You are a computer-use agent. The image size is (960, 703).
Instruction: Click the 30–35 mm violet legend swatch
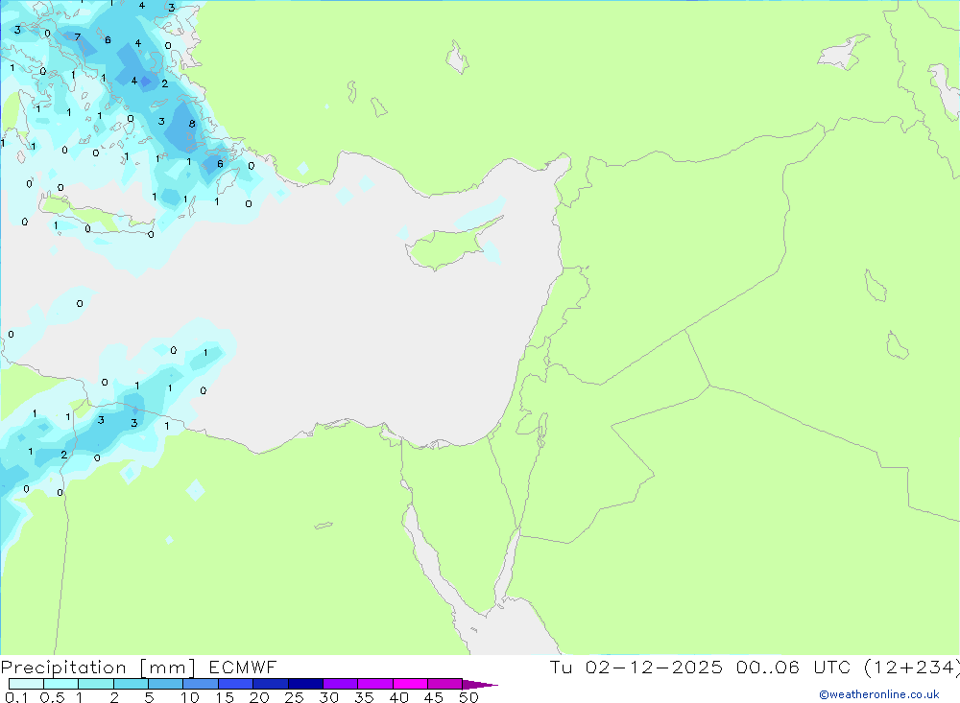click(x=341, y=684)
